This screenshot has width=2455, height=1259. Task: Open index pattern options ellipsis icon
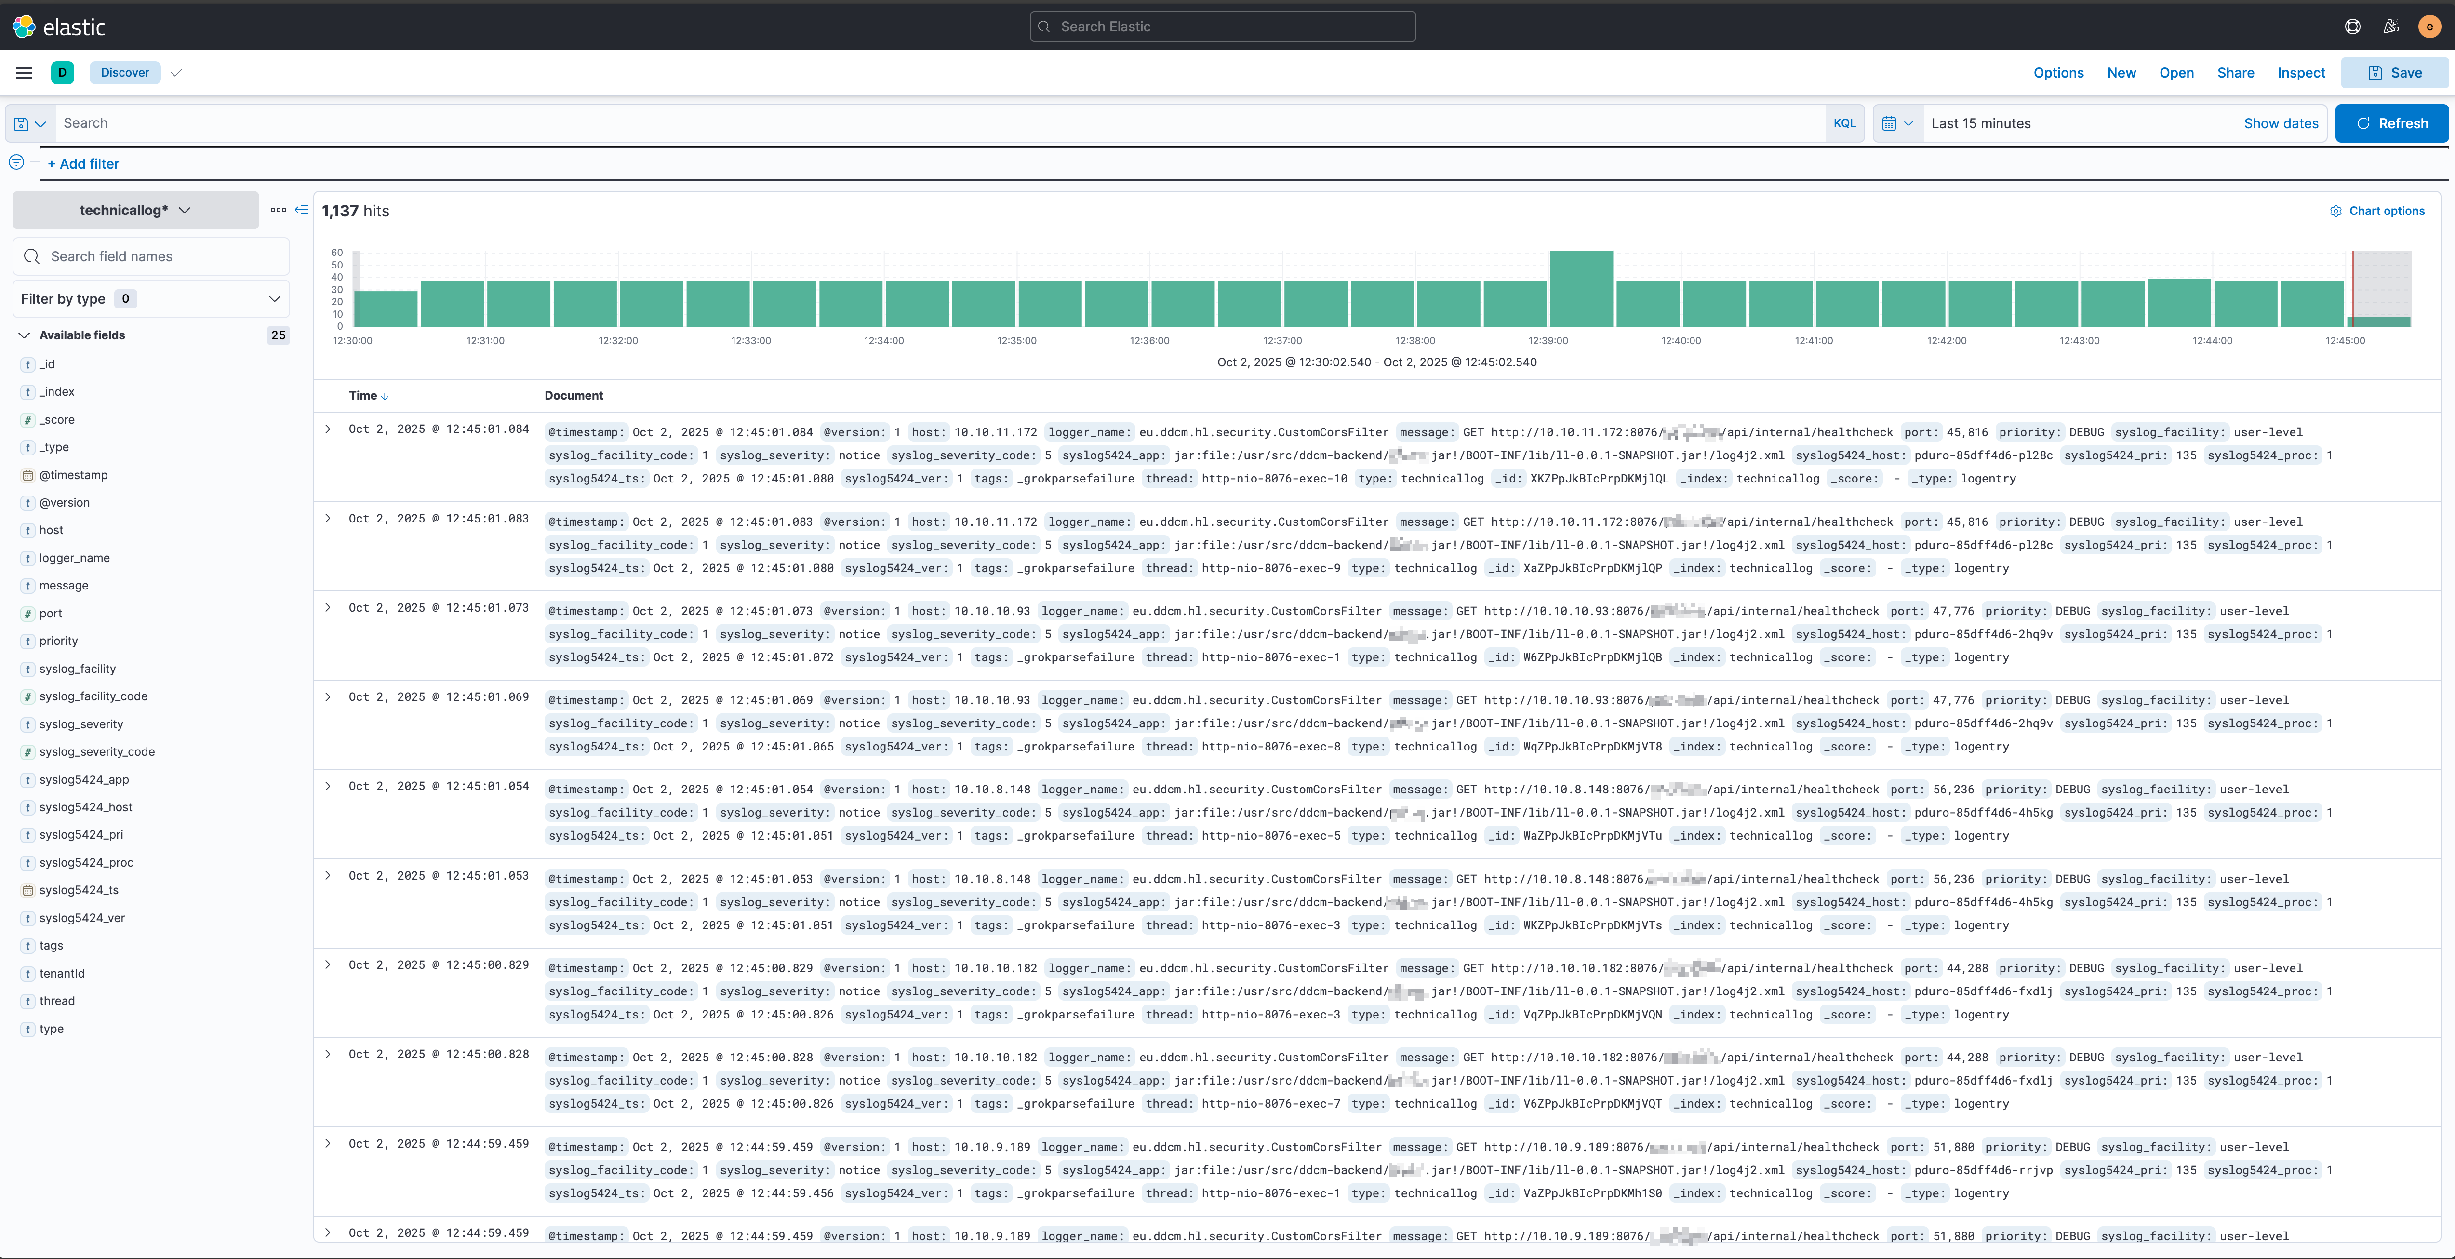point(278,210)
